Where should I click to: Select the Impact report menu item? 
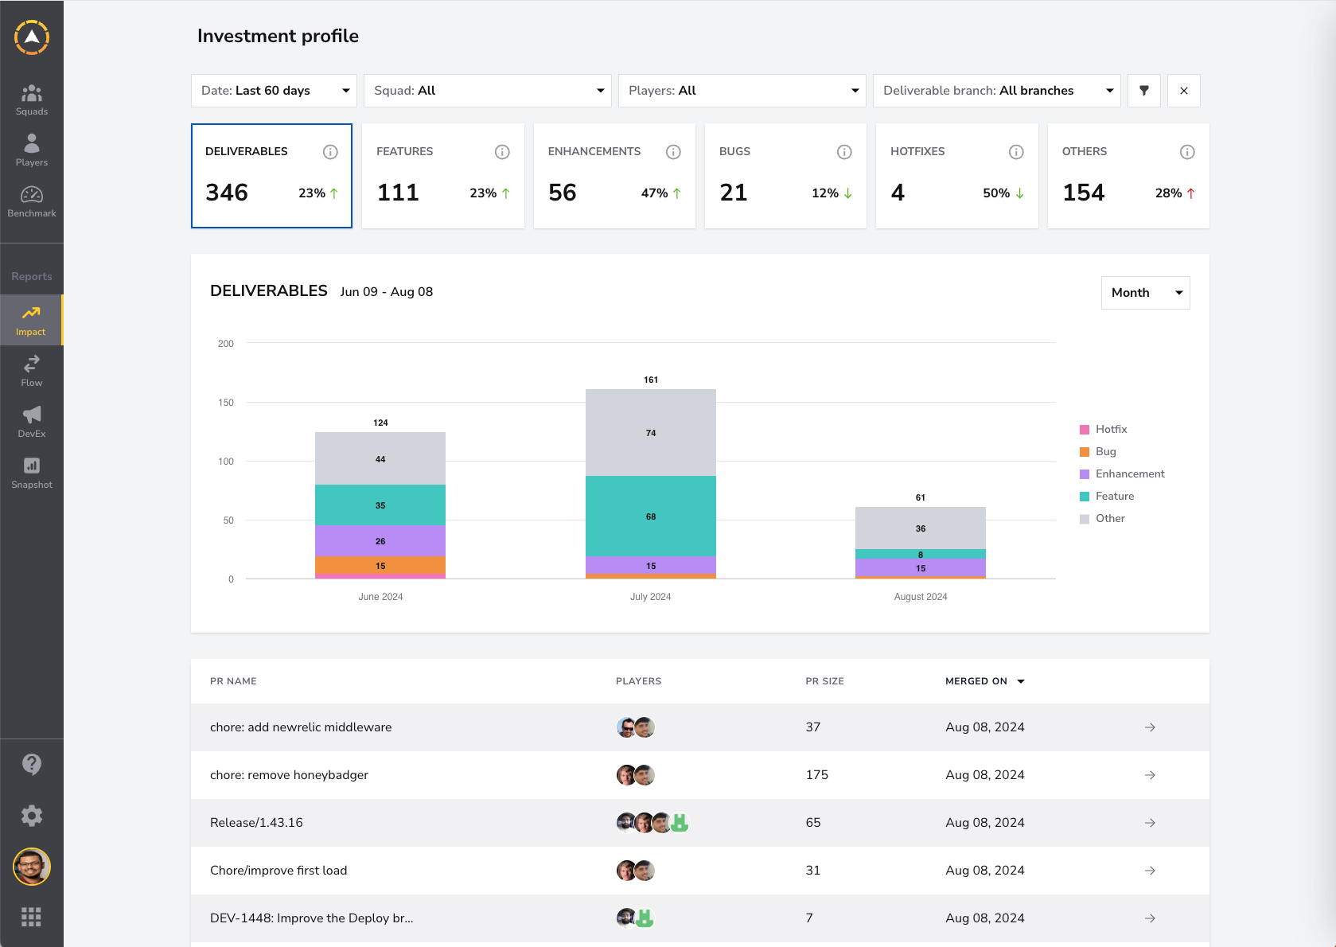coord(32,321)
